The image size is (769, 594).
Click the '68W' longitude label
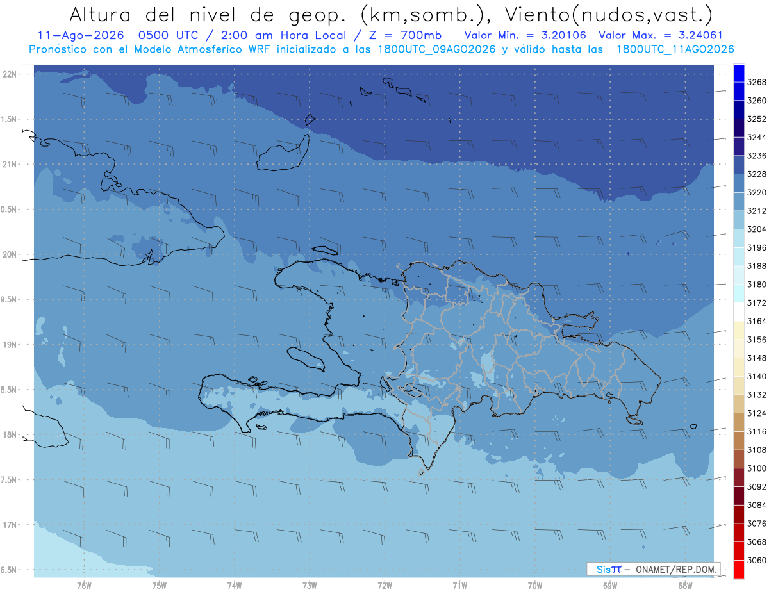point(685,586)
